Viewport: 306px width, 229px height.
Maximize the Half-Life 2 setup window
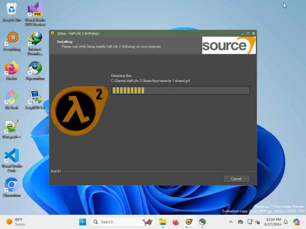pyautogui.click(x=248, y=33)
